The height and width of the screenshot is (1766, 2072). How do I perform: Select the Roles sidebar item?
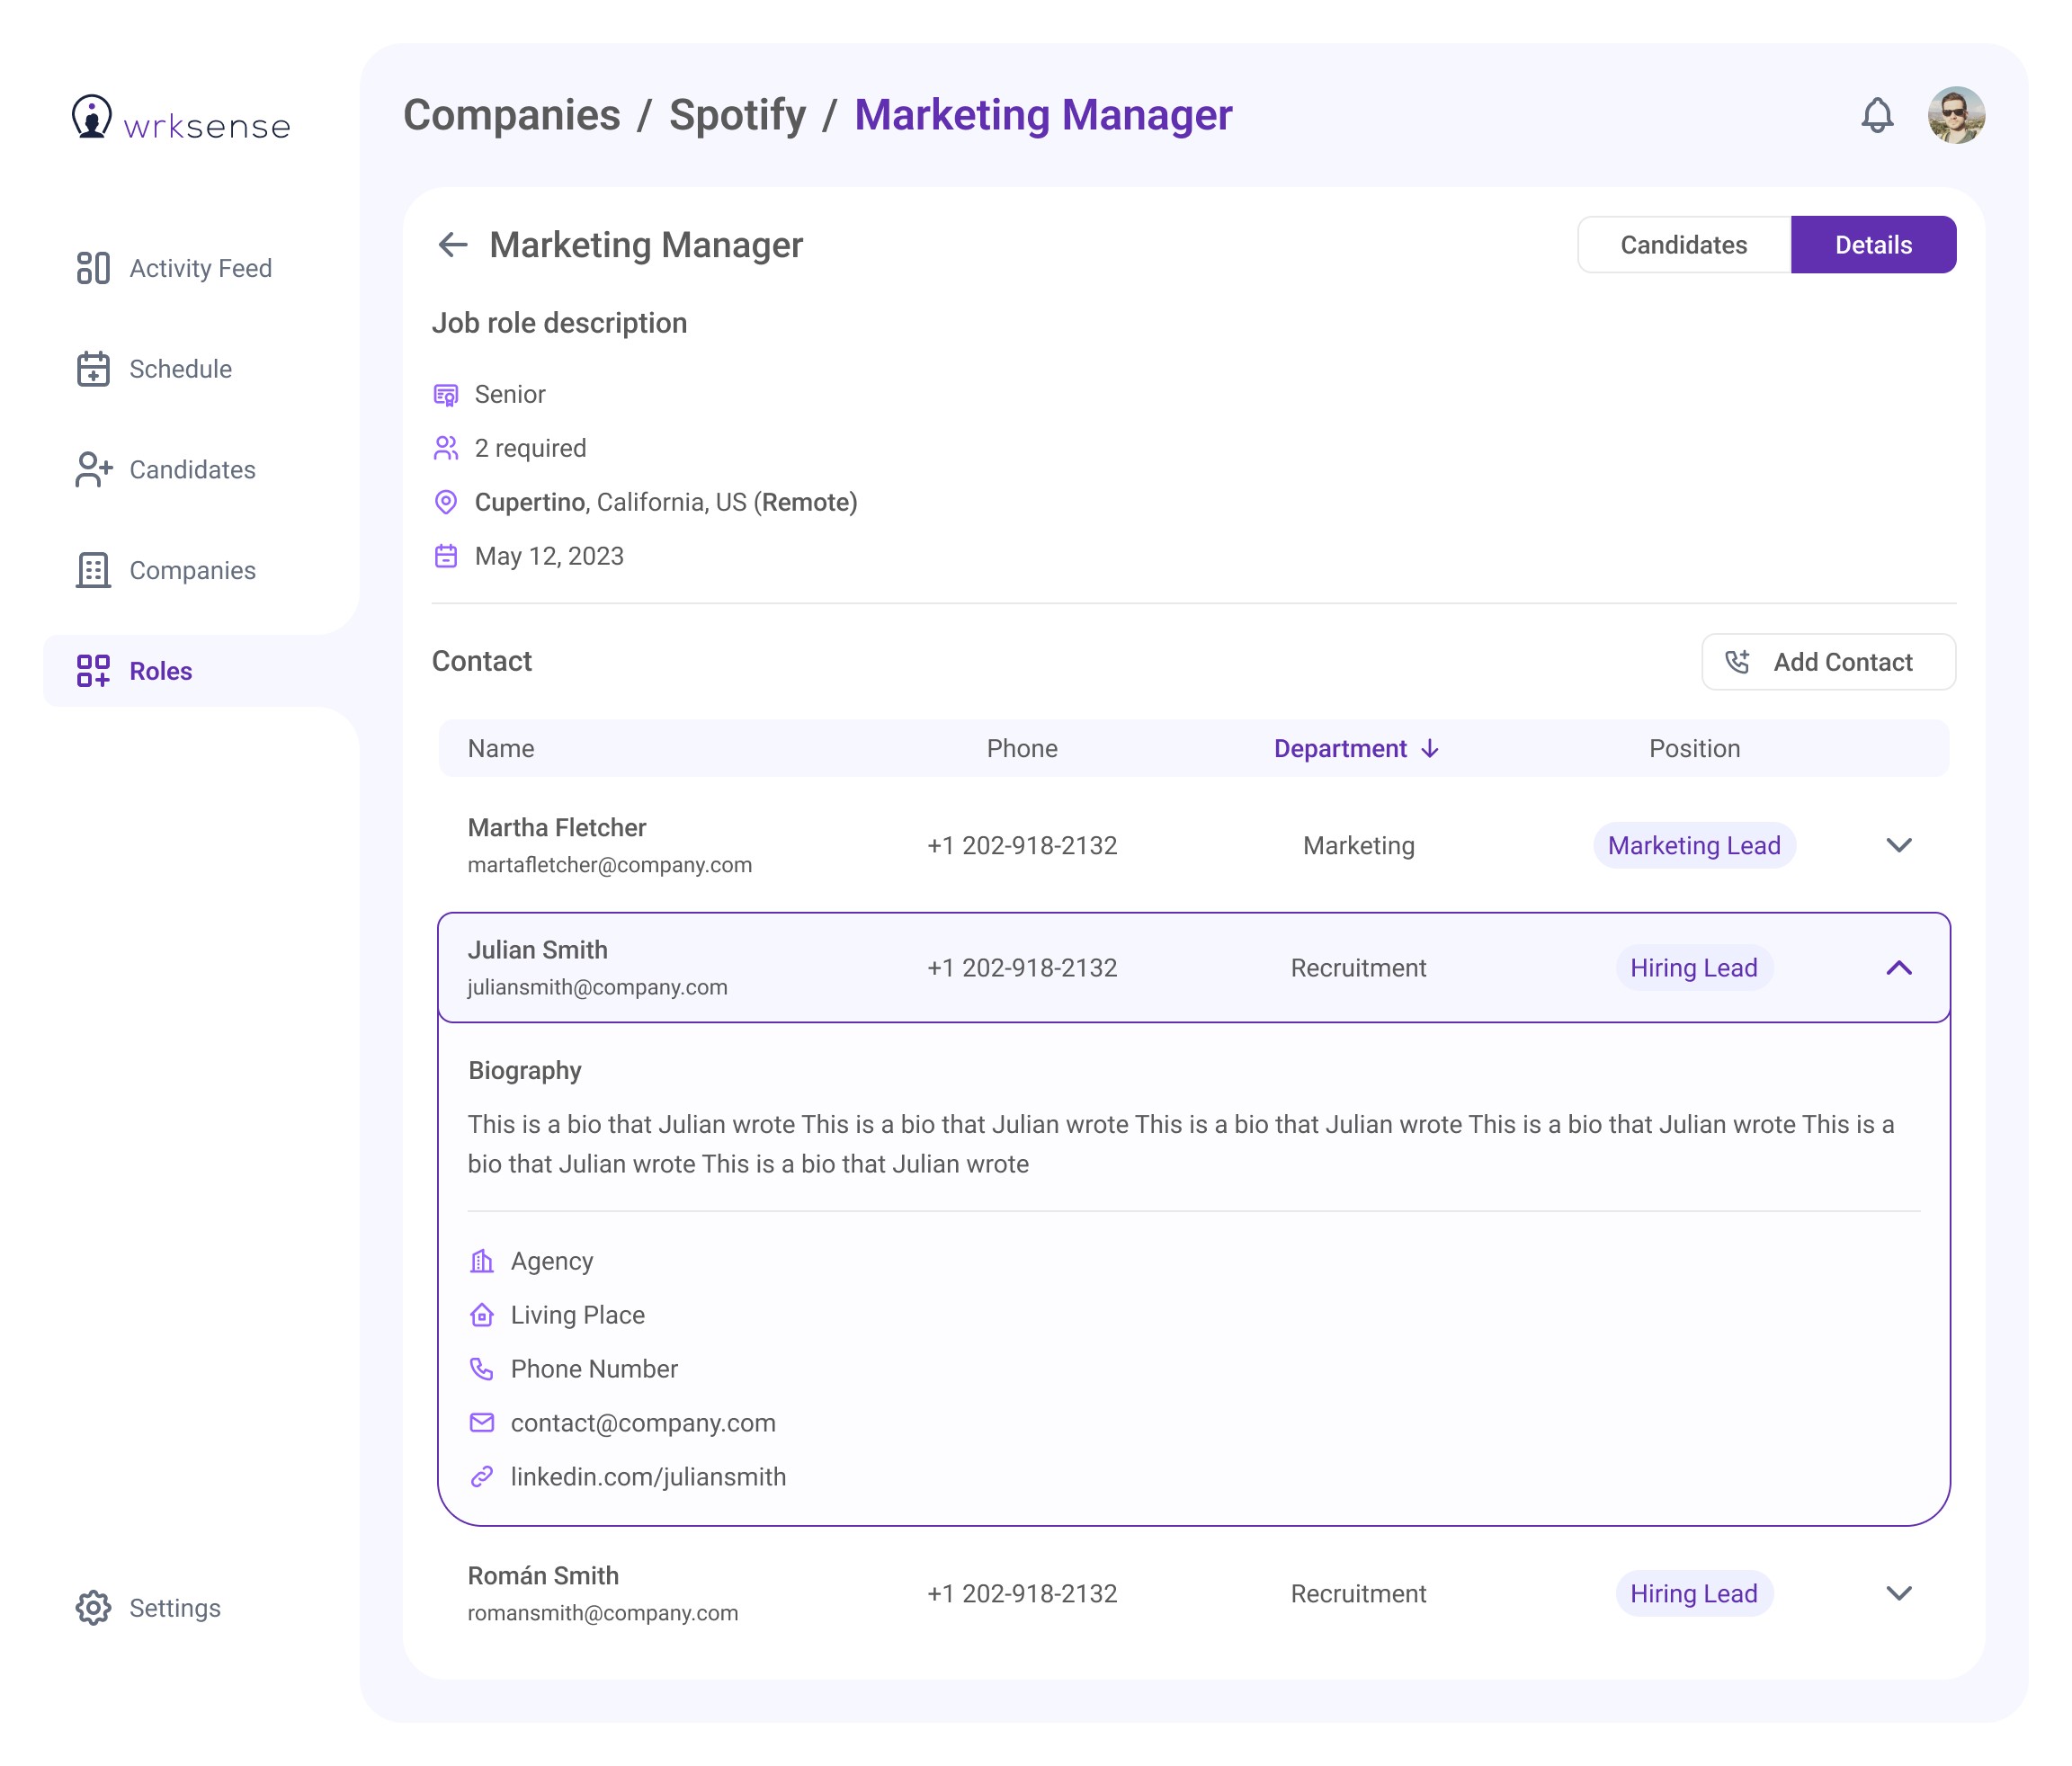[135, 671]
